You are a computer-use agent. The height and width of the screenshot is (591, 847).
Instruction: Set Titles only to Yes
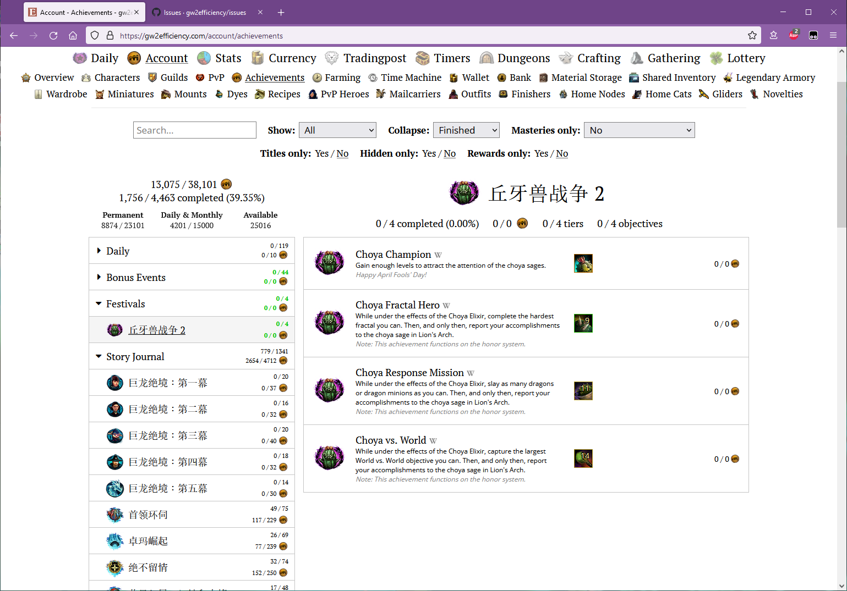321,153
